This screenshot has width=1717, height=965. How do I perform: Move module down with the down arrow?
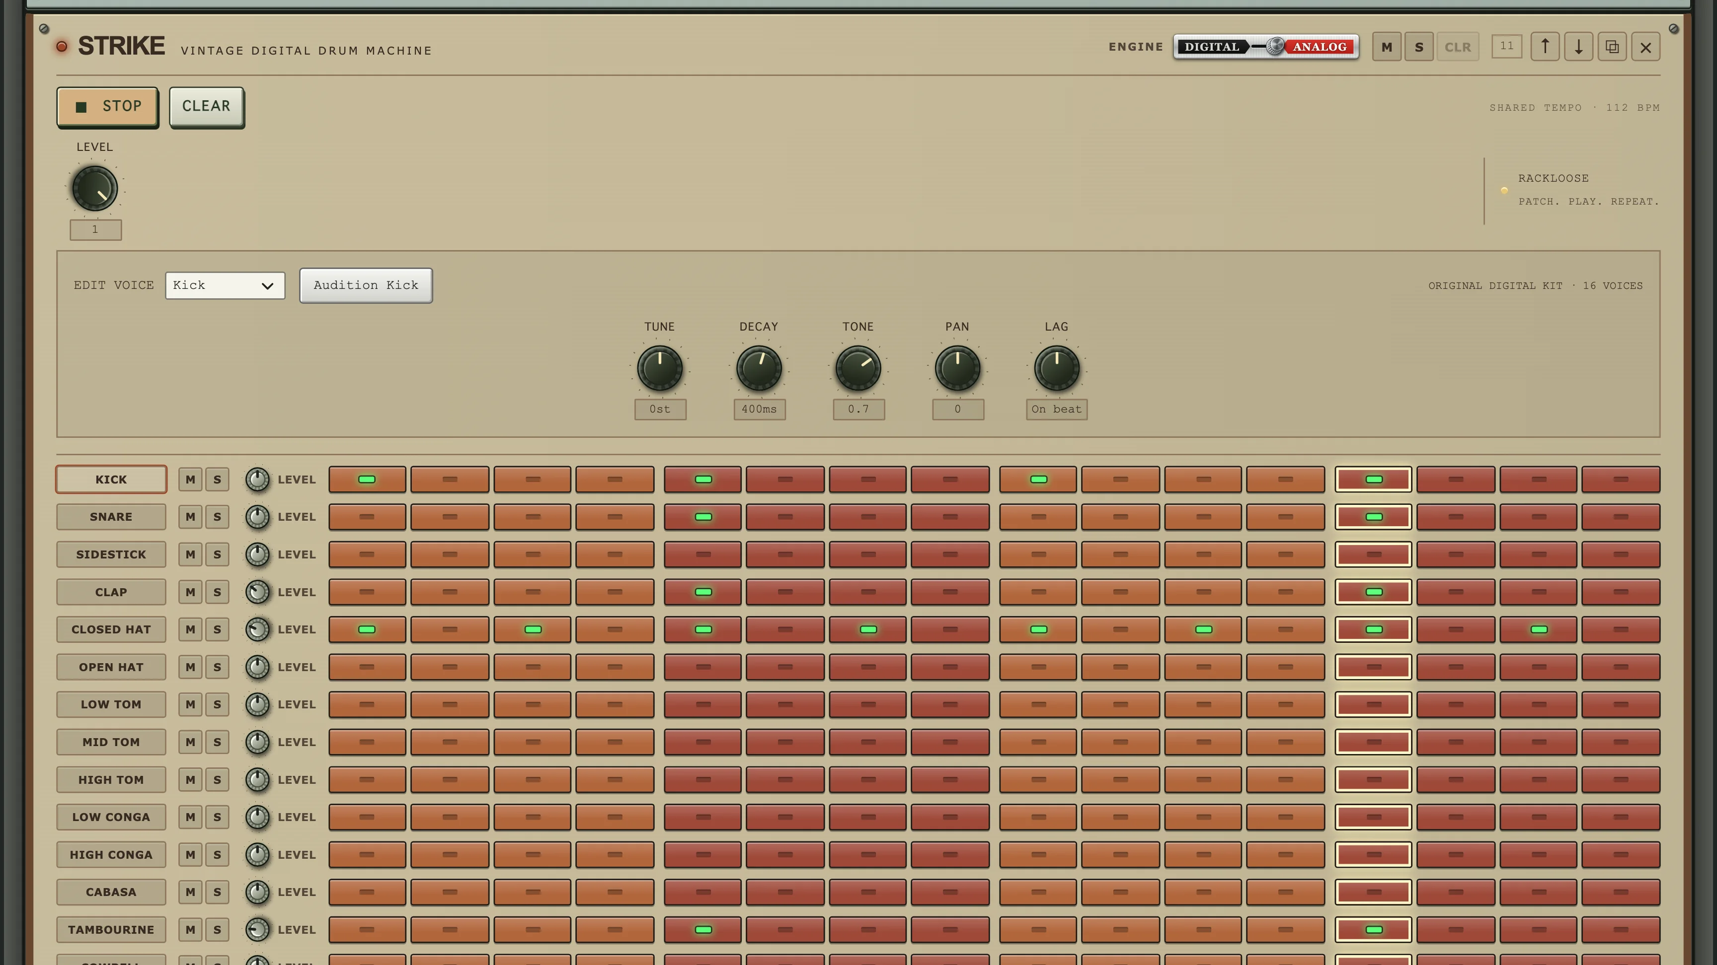click(1578, 47)
